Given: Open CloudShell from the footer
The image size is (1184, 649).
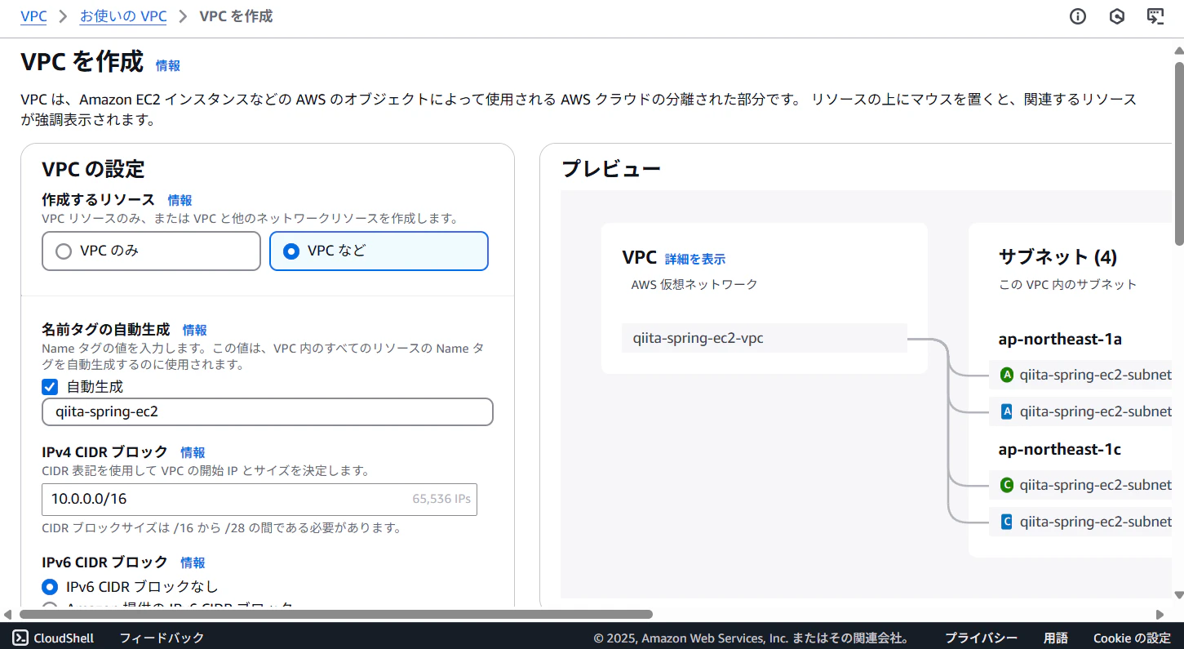Looking at the screenshot, I should coord(53,638).
